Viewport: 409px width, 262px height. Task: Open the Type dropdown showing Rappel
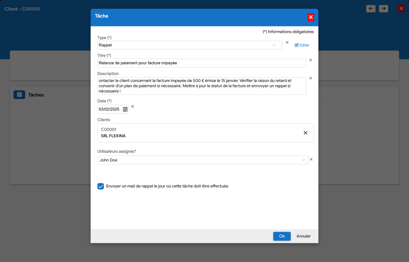(x=274, y=45)
